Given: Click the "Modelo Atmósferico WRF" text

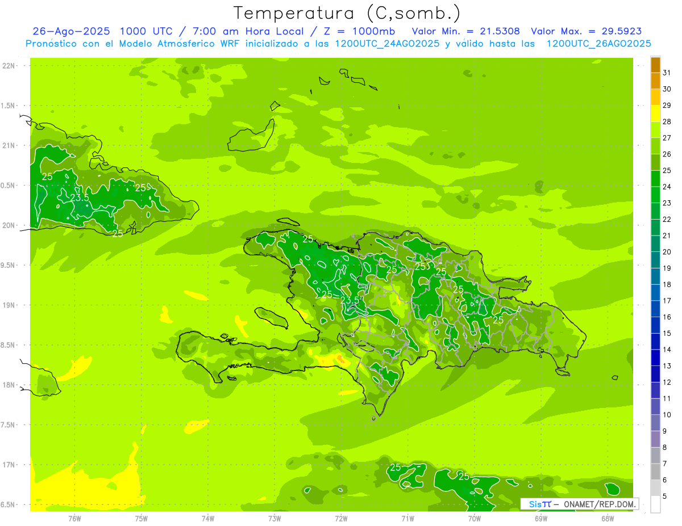Looking at the screenshot, I should (x=178, y=44).
